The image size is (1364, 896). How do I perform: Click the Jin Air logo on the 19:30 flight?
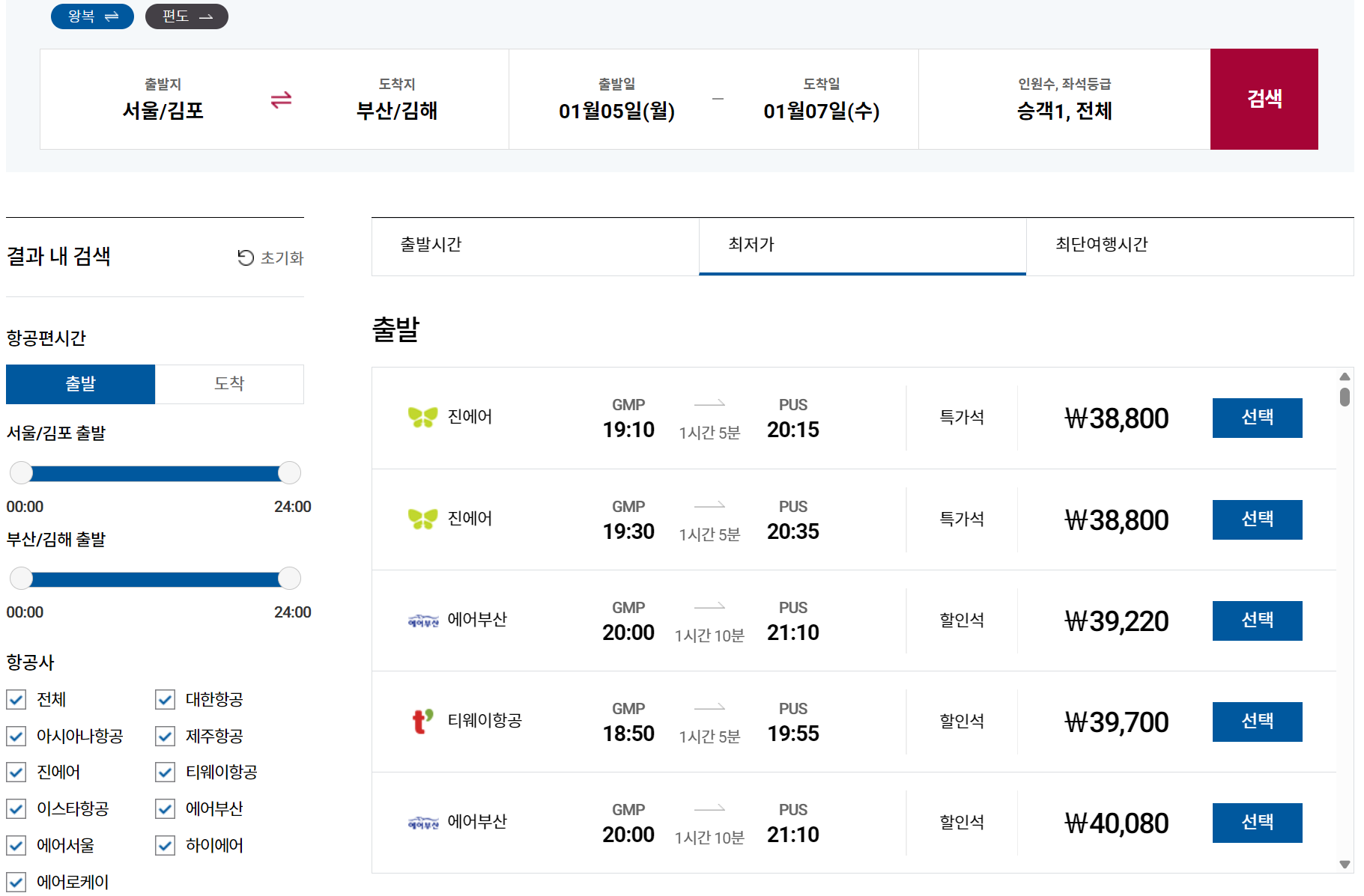tap(423, 519)
